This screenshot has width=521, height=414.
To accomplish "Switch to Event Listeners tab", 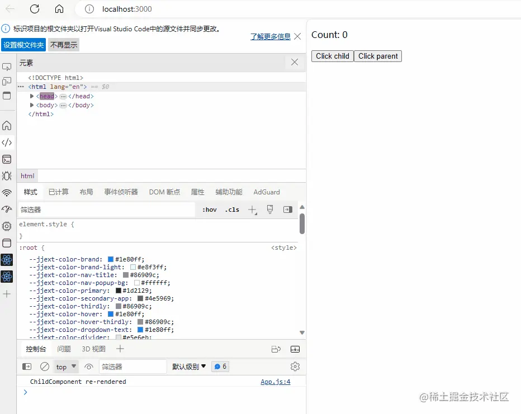I will click(121, 192).
